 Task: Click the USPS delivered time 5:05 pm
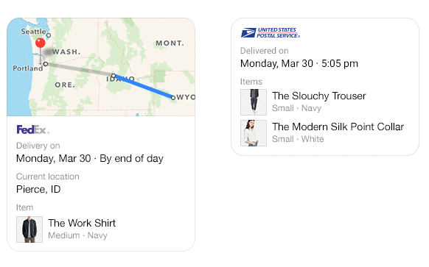pyautogui.click(x=340, y=63)
